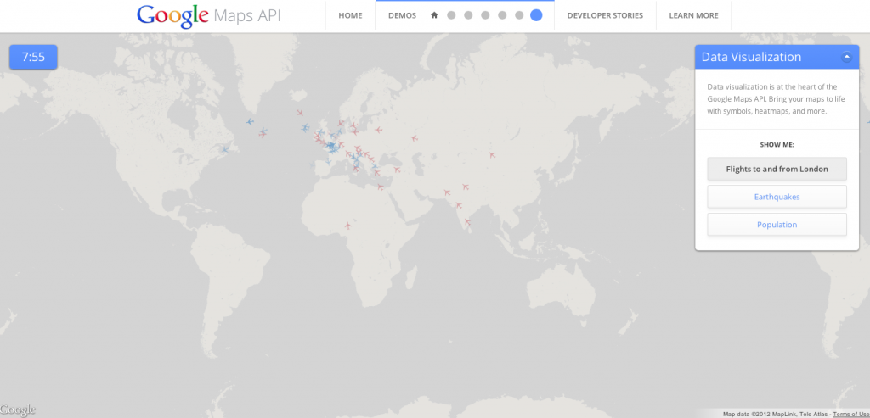Click the active blue demo dot
The height and width of the screenshot is (418, 870).
tap(536, 15)
